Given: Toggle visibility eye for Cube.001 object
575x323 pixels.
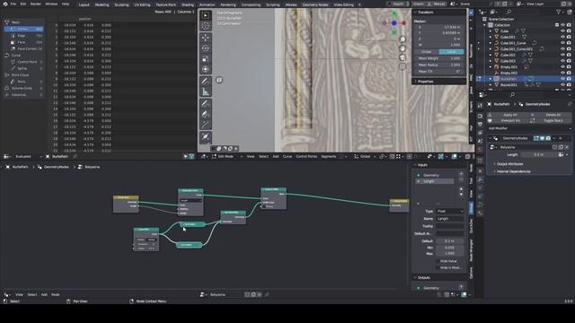Looking at the screenshot, I should pos(562,37).
